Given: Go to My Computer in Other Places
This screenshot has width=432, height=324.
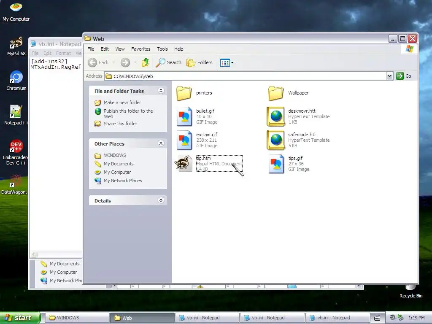Looking at the screenshot, I should click(117, 172).
